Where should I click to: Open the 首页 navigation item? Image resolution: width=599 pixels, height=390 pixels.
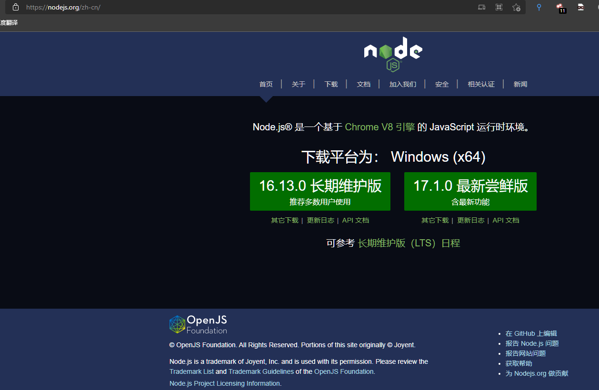(x=266, y=84)
